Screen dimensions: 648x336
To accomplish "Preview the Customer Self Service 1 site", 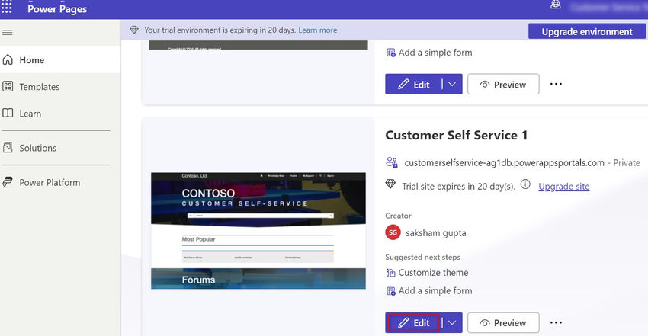I will click(503, 322).
